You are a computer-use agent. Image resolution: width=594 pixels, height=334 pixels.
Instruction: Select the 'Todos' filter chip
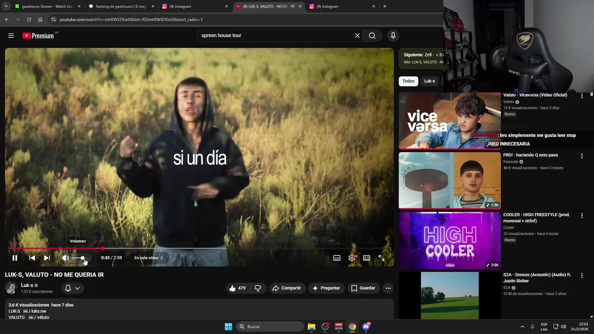point(408,81)
